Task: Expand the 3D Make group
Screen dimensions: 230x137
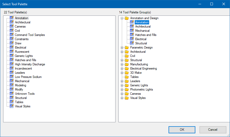Action: (x=122, y=73)
